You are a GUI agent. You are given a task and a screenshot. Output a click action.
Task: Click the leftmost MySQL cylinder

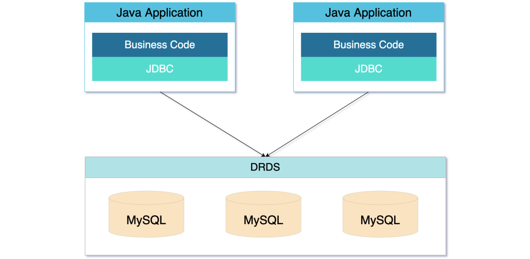(x=146, y=214)
